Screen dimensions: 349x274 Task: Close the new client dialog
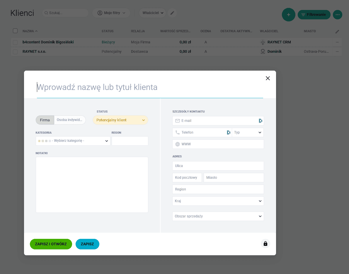click(268, 78)
